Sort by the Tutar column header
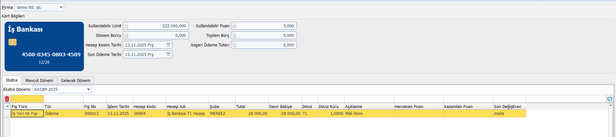 [251, 106]
